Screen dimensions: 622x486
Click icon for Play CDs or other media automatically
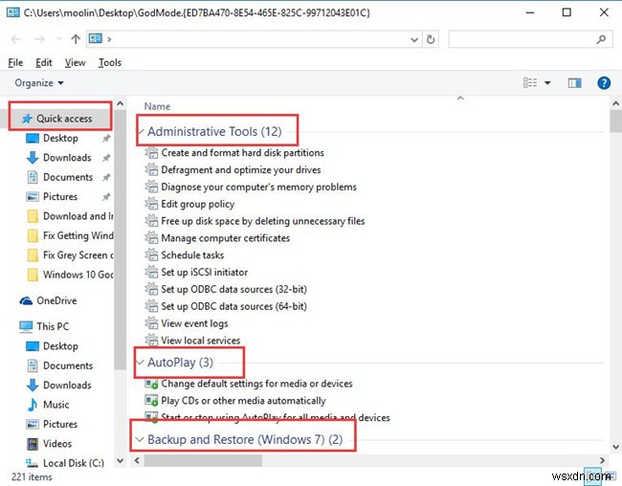[151, 401]
